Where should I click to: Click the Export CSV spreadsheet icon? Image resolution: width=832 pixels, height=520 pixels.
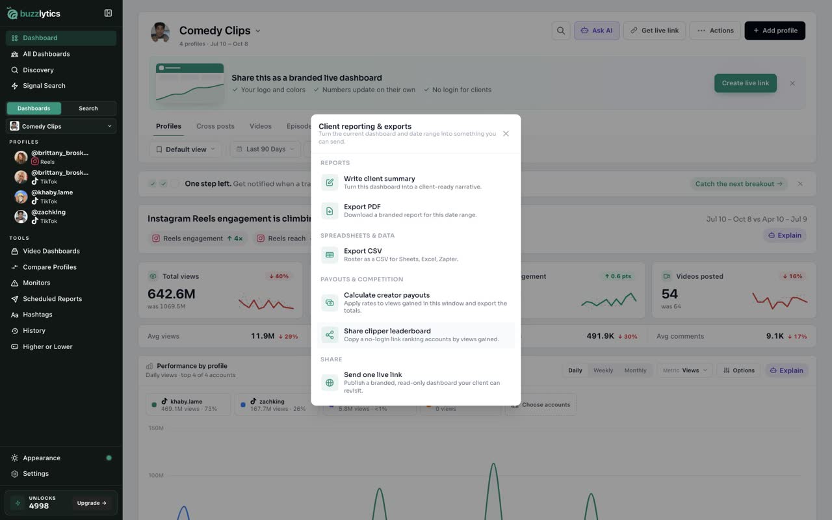click(x=330, y=255)
